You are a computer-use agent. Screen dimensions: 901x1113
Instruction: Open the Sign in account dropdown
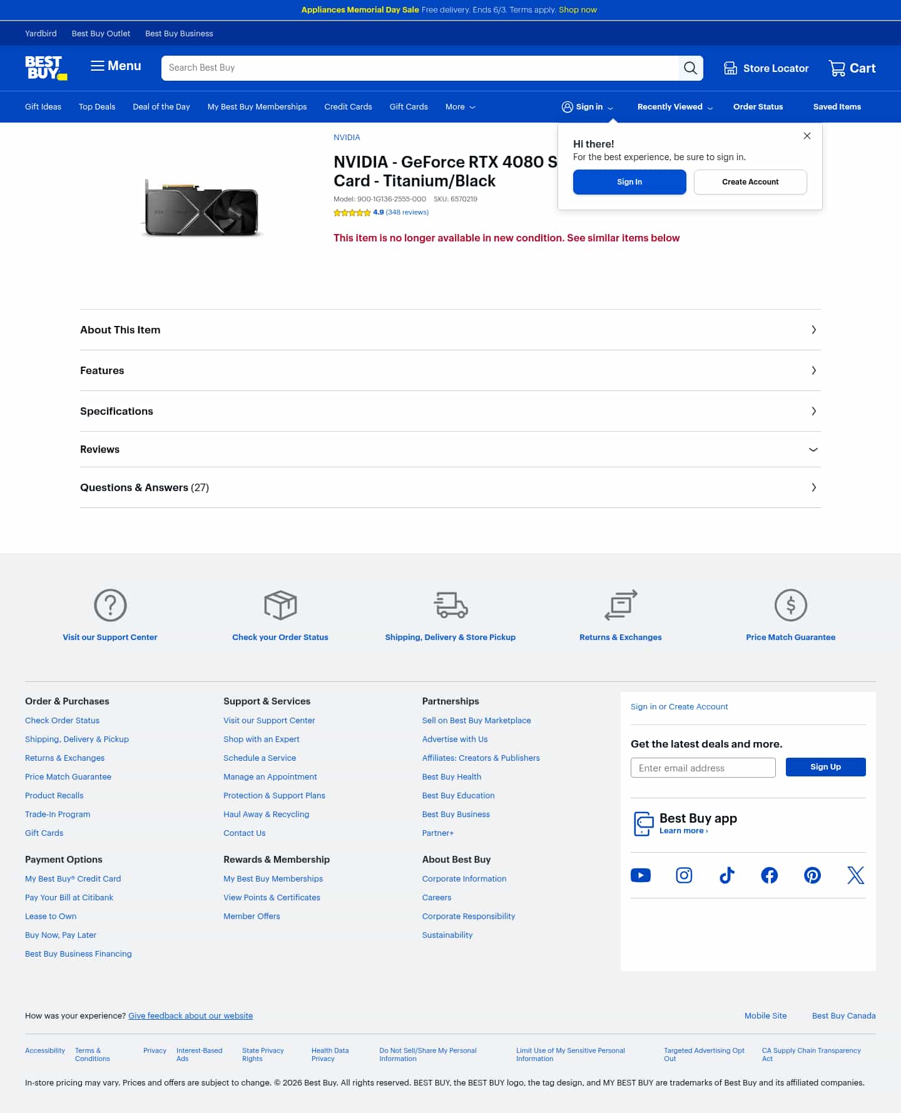(x=588, y=107)
